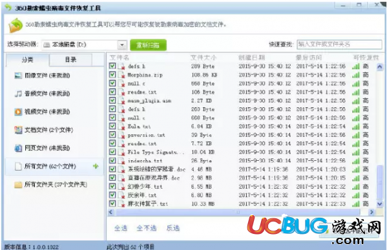The height and width of the screenshot is (250, 387).
Task: Uncheck the 庆余年.txt checkbox
Action: pos(112,194)
